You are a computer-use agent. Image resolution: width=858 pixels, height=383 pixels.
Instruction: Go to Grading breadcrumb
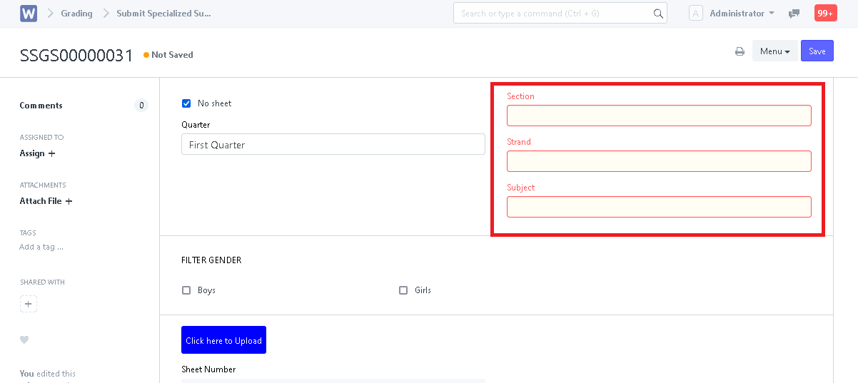click(76, 14)
